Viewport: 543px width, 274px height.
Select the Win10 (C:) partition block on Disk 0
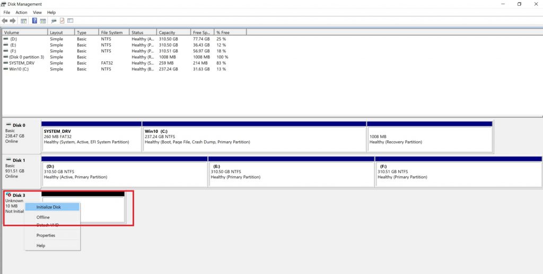(x=254, y=136)
